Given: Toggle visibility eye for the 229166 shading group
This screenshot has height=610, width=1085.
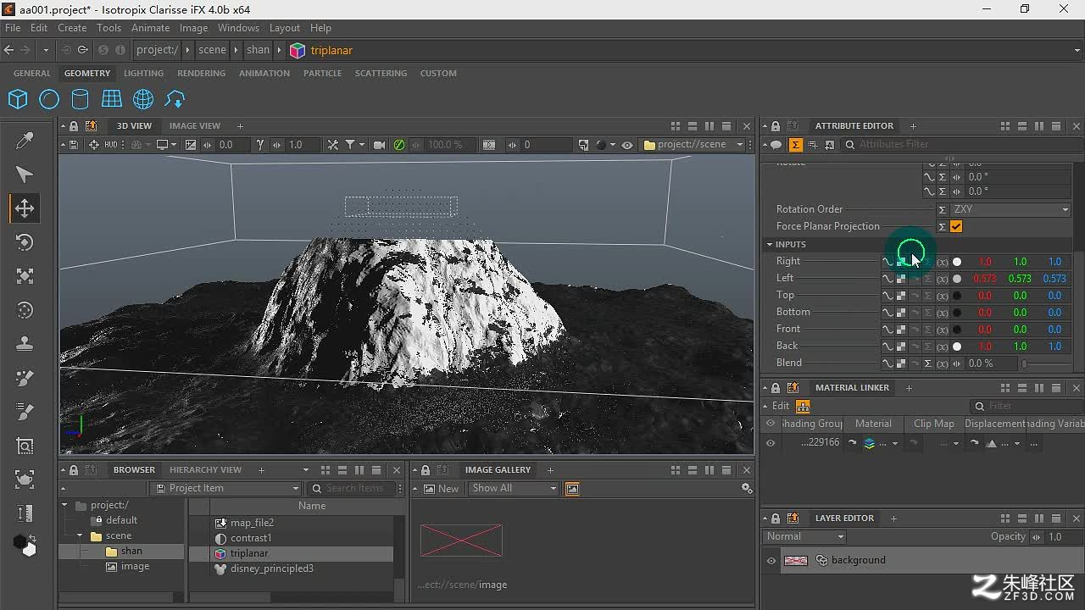Looking at the screenshot, I should tap(771, 442).
